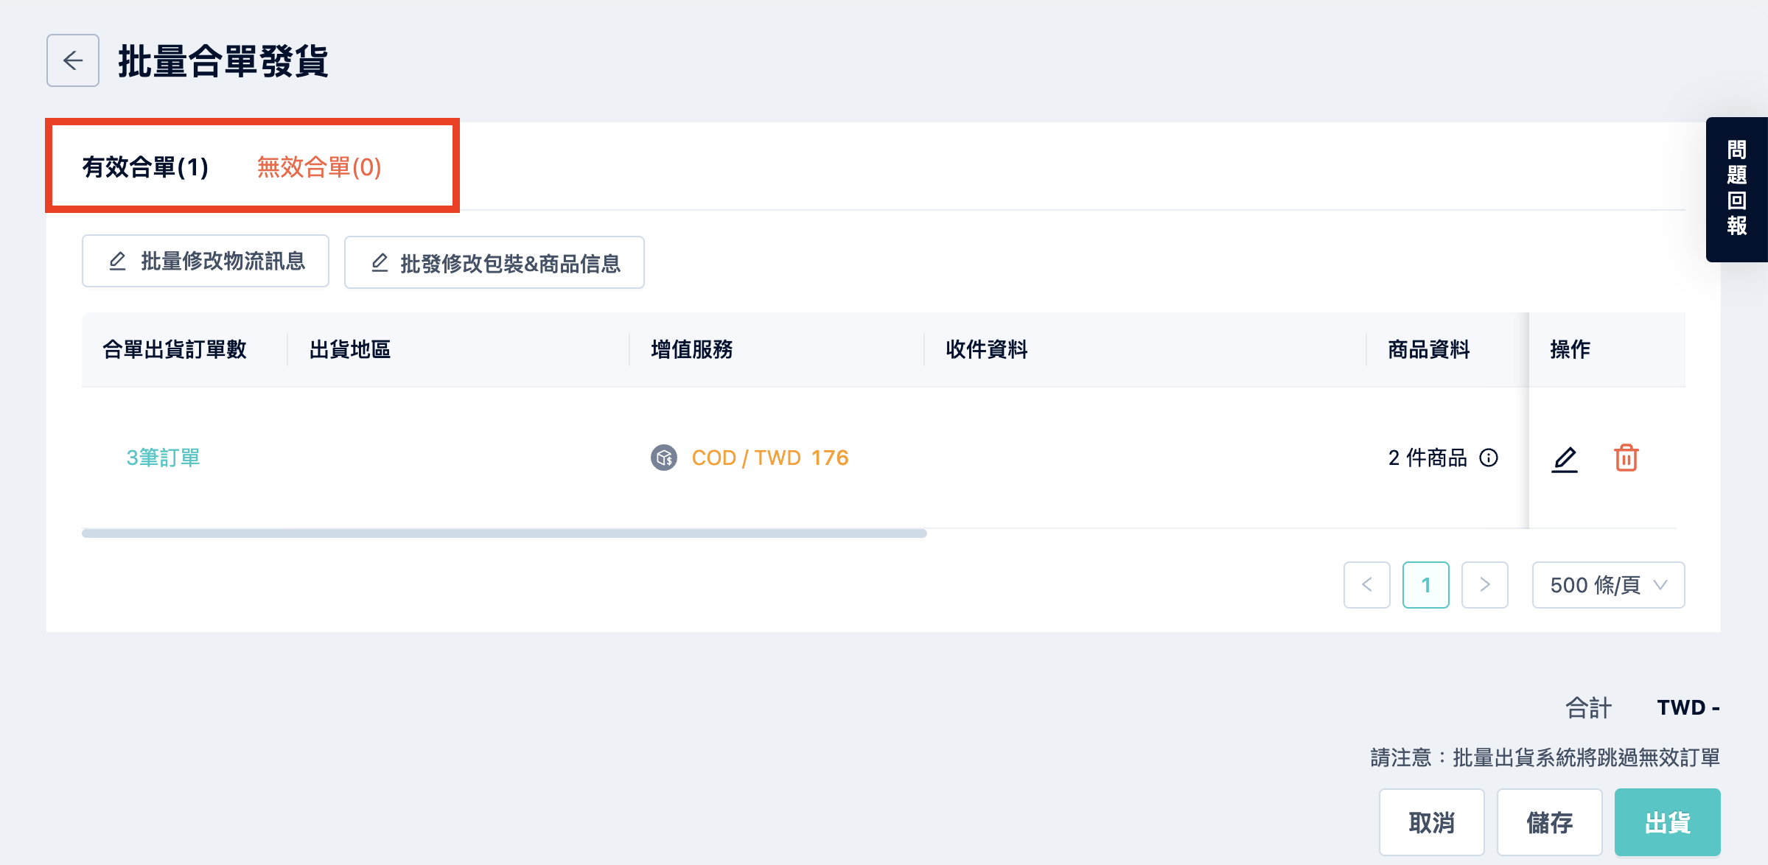Open the 500 條/頁 page size dropdown
Viewport: 1768px width, 865px height.
click(1609, 585)
